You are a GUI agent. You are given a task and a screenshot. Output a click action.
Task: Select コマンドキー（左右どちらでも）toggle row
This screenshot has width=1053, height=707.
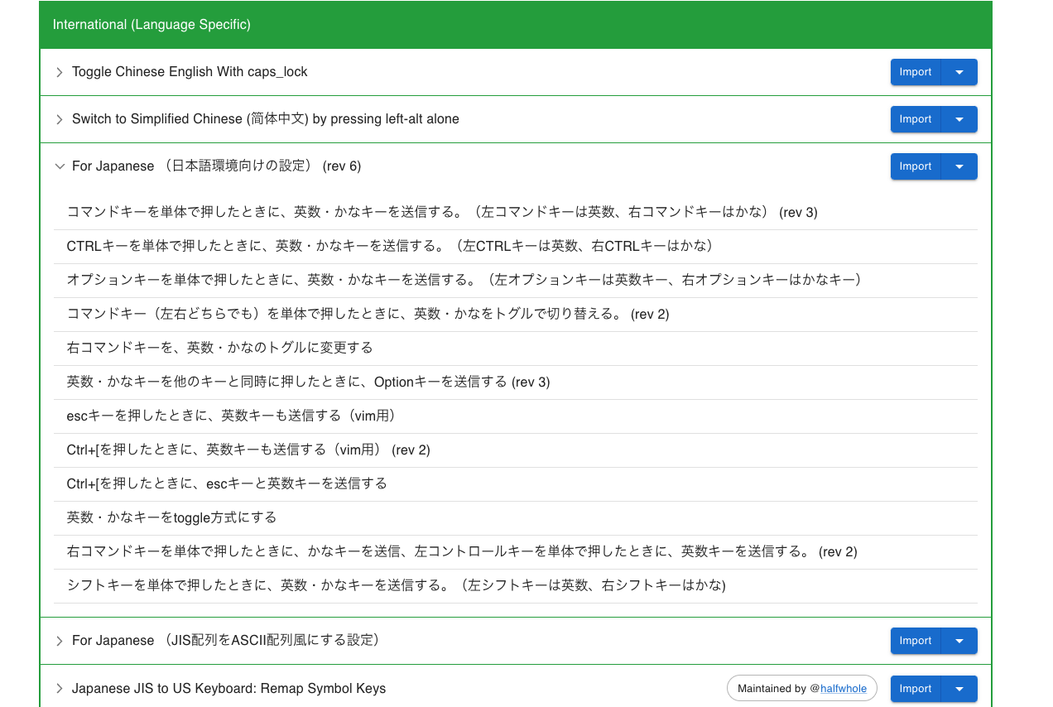[516, 315]
